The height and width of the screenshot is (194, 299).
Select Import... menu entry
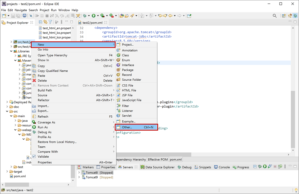click(73, 106)
